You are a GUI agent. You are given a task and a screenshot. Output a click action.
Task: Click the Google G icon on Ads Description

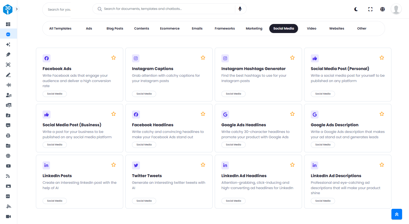315,115
